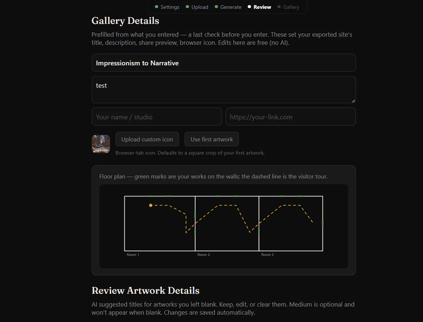423x322 pixels.
Task: Go to the Generate step
Action: [x=228, y=7]
